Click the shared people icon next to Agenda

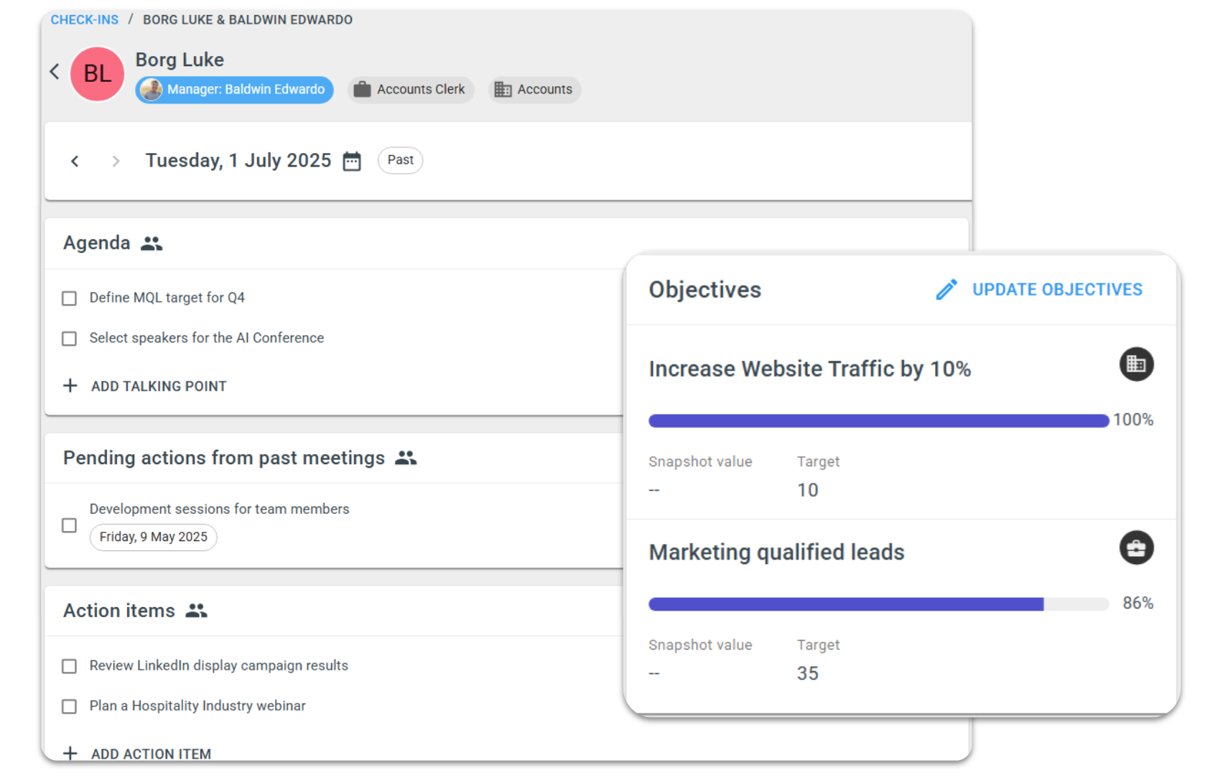click(152, 244)
